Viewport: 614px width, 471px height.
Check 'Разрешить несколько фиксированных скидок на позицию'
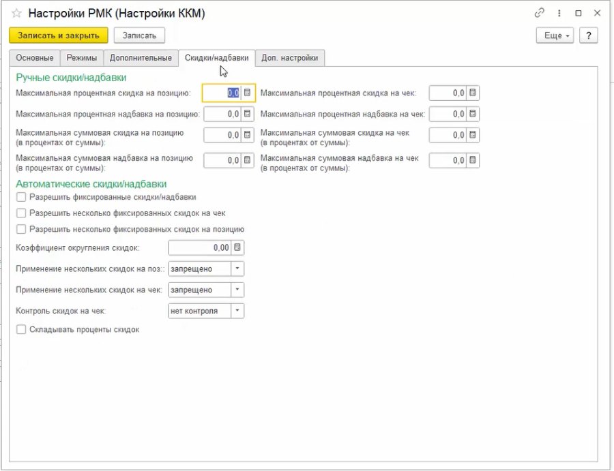click(21, 229)
